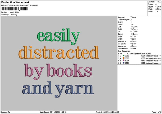Click the "Production Worksheet" title
162x114 pixels.
click(15, 2)
